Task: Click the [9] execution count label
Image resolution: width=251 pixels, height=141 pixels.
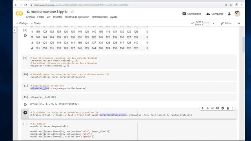Action: pos(25,58)
